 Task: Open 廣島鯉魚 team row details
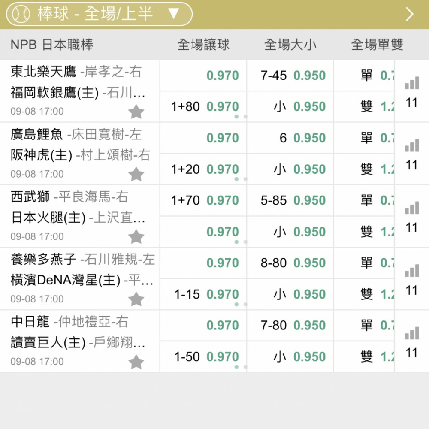pos(76,134)
